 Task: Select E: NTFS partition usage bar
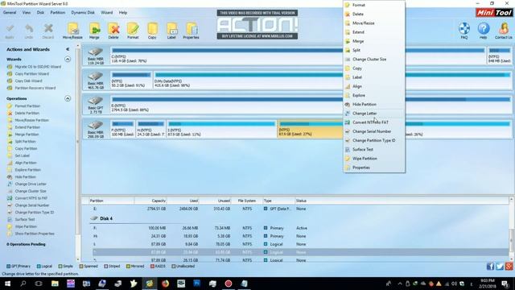tap(311, 99)
